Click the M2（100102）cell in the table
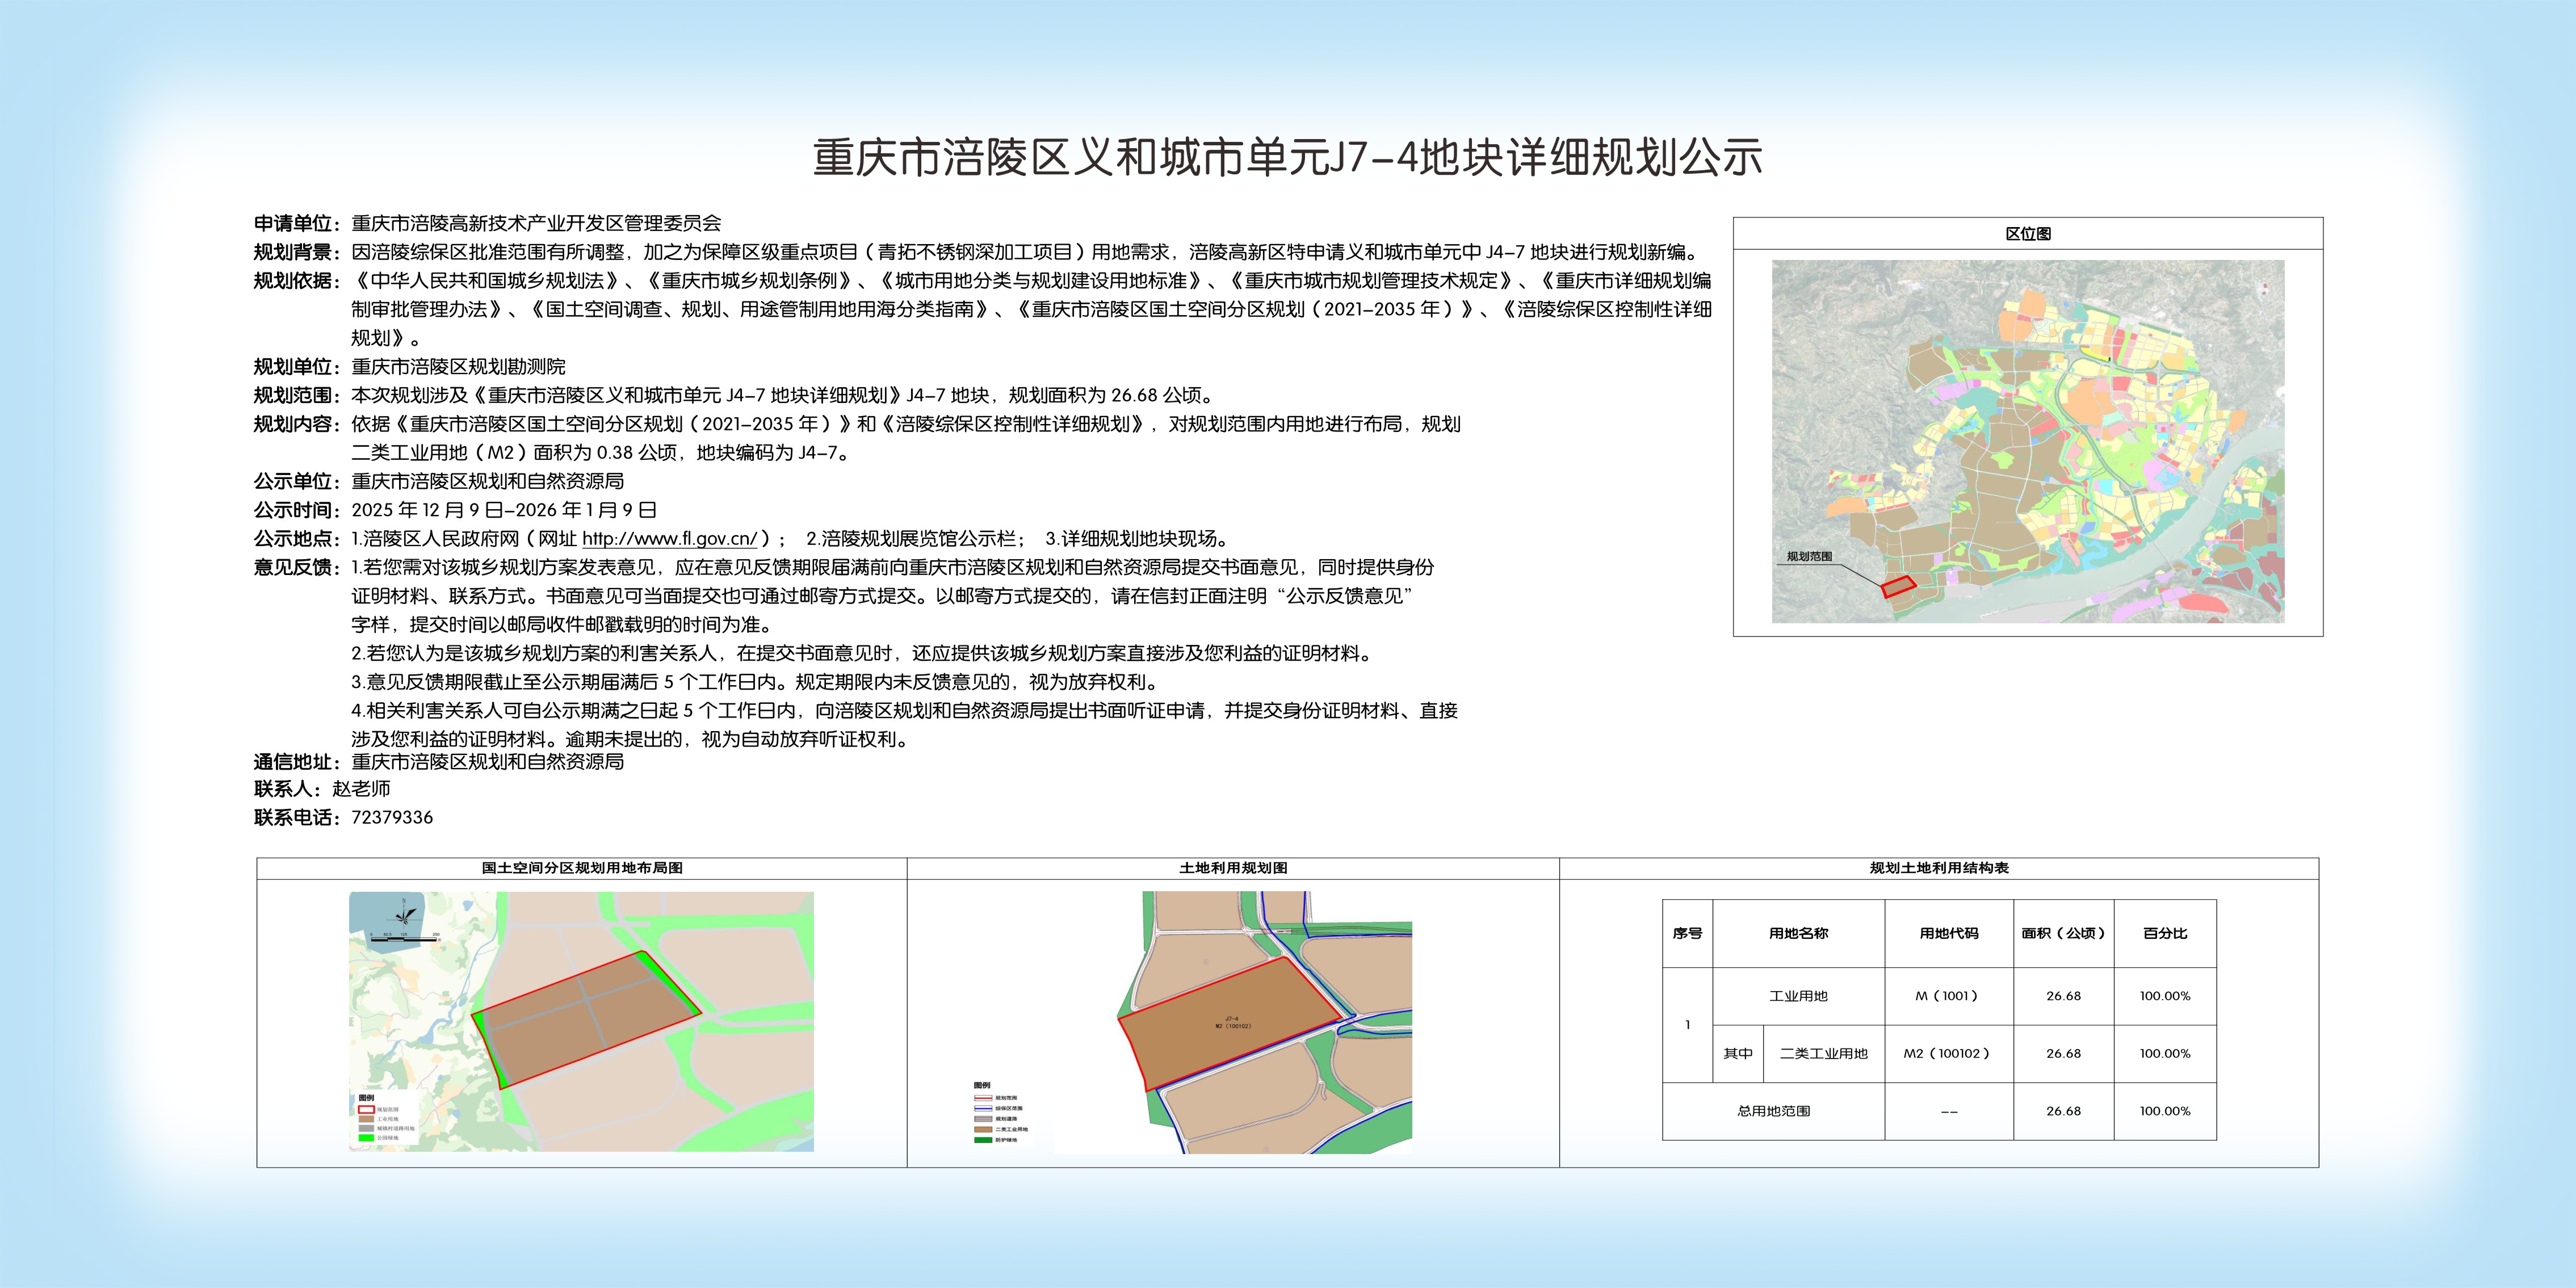 [x=1947, y=1054]
